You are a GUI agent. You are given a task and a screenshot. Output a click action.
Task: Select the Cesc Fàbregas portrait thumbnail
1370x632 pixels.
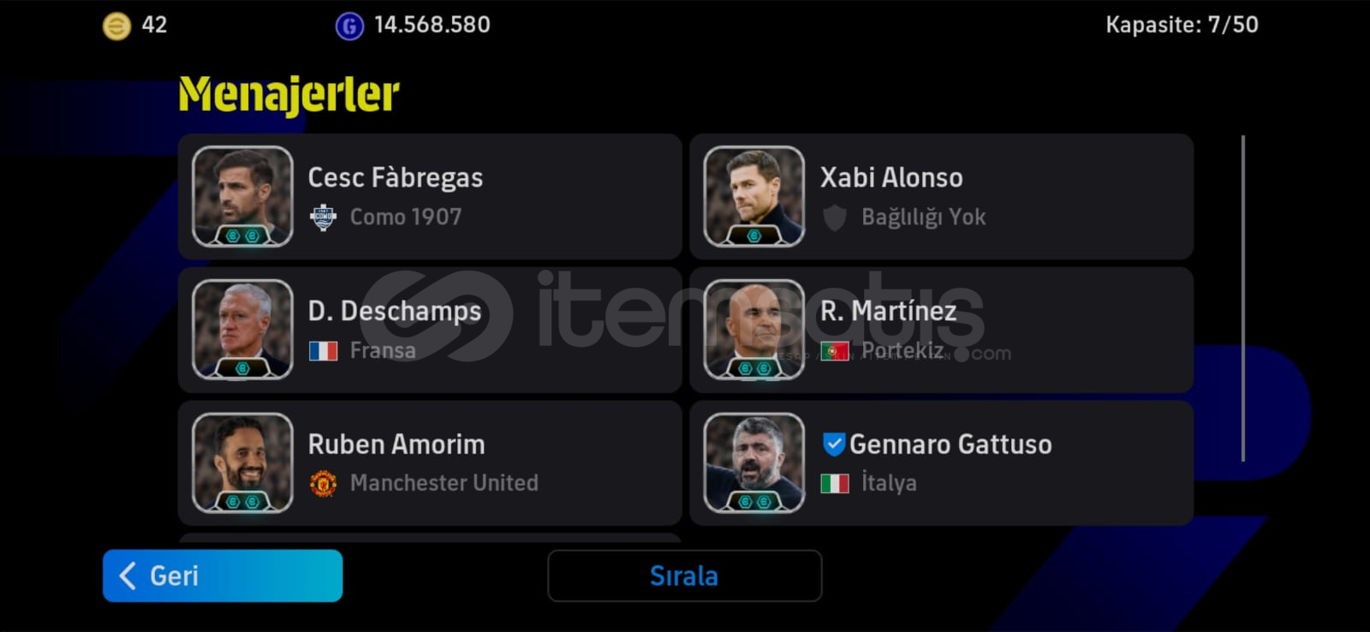pyautogui.click(x=242, y=196)
